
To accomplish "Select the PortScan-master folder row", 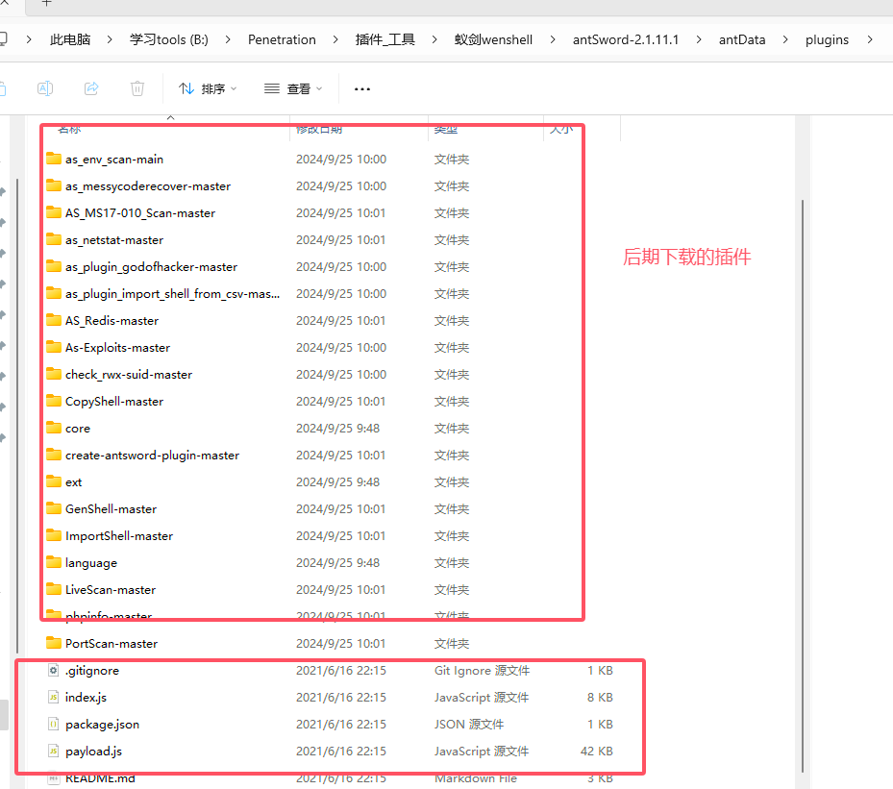I will click(111, 644).
